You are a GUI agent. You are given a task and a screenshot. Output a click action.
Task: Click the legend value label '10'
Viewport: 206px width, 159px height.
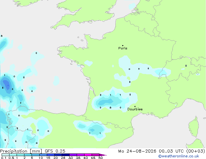(41, 158)
